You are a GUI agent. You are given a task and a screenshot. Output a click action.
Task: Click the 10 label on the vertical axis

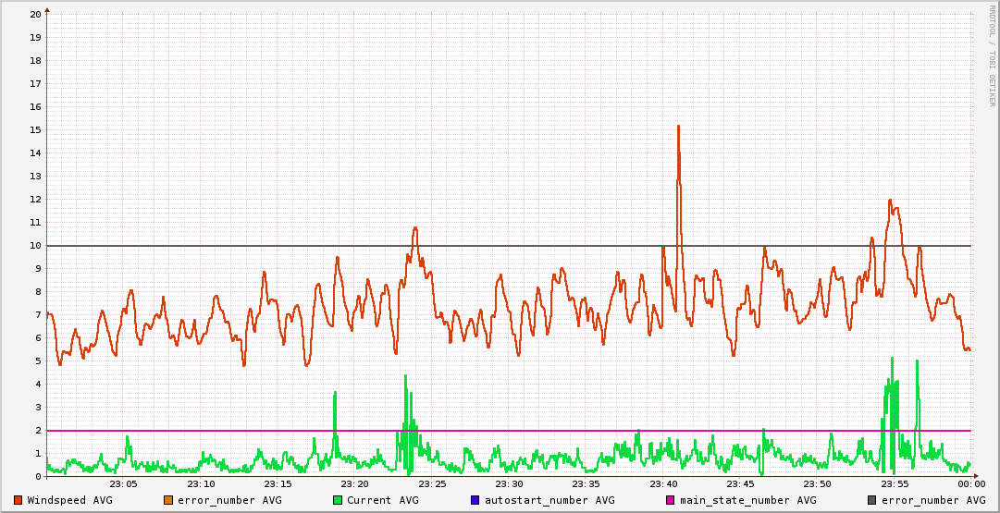pos(35,245)
